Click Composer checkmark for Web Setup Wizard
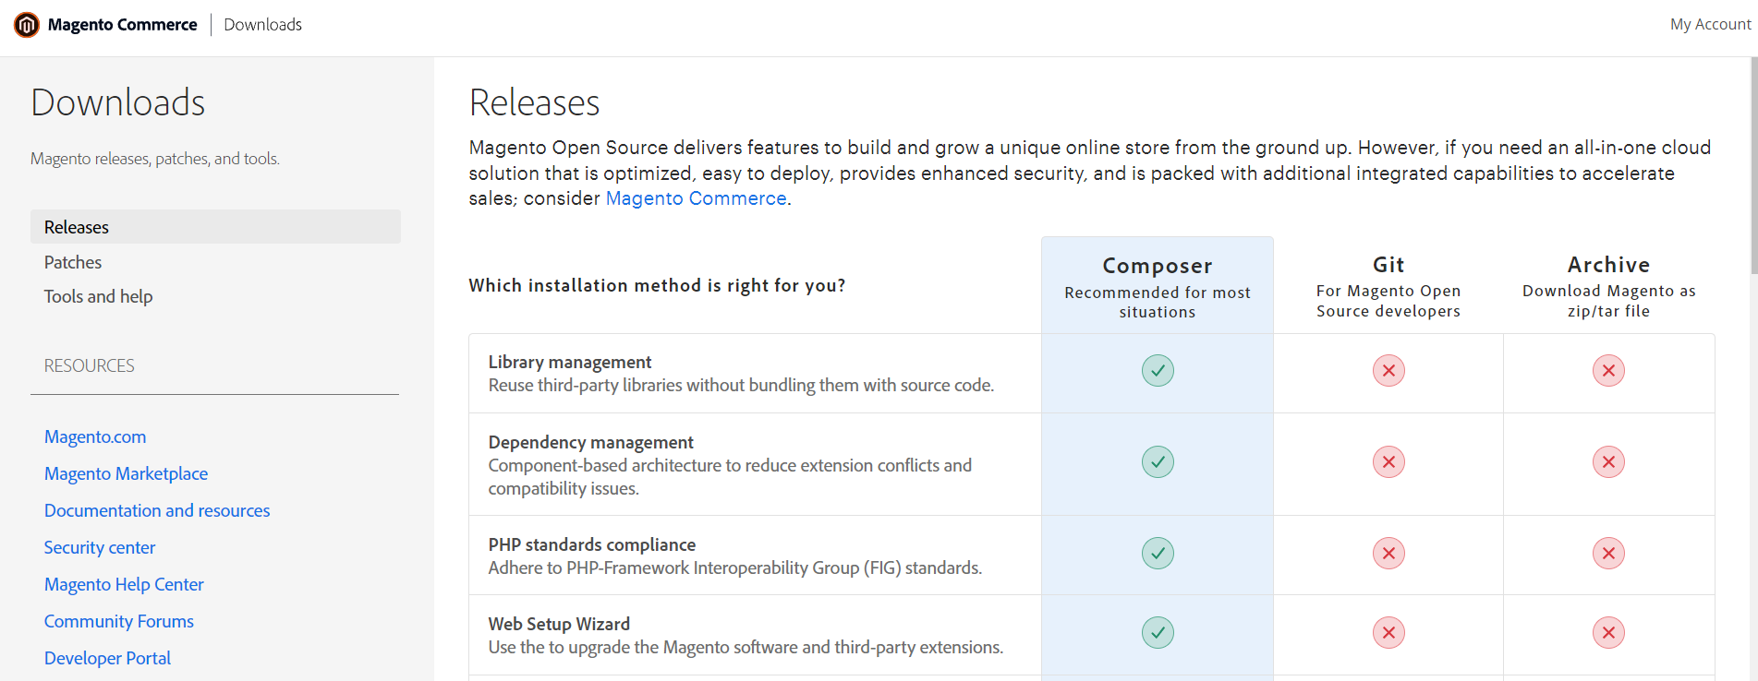Image resolution: width=1758 pixels, height=681 pixels. coord(1157,633)
